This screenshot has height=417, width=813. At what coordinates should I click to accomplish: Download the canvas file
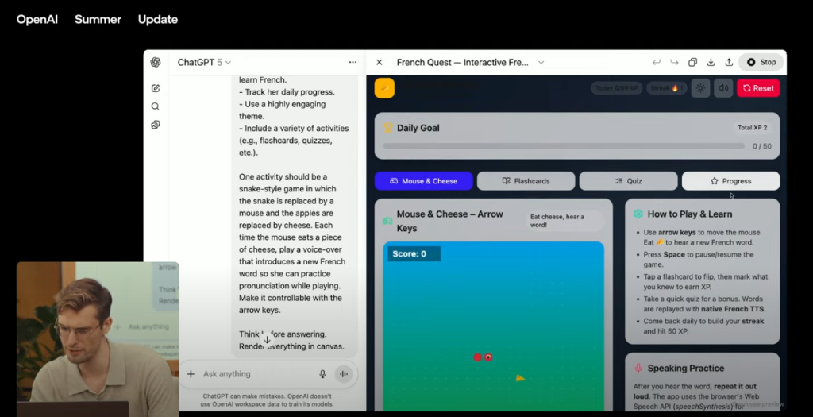click(711, 62)
